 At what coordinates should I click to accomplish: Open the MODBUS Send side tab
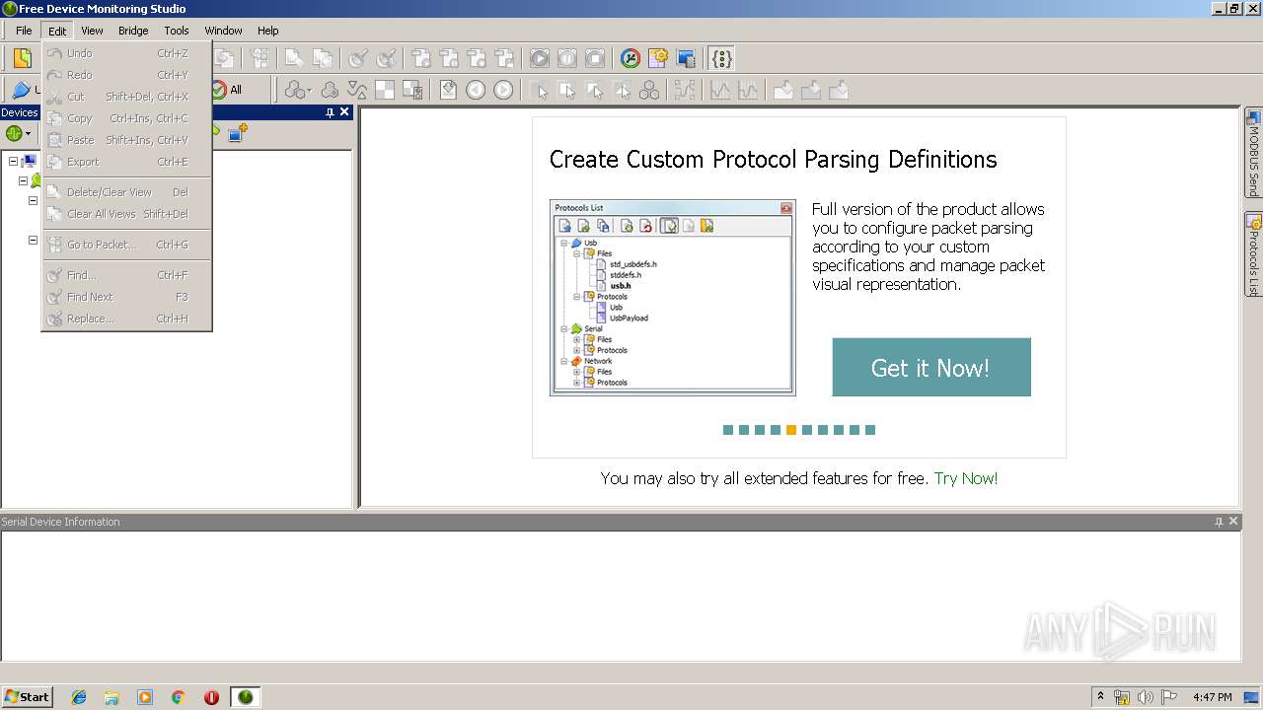1253,153
